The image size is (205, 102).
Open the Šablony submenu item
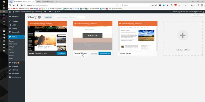[x=12, y=41]
